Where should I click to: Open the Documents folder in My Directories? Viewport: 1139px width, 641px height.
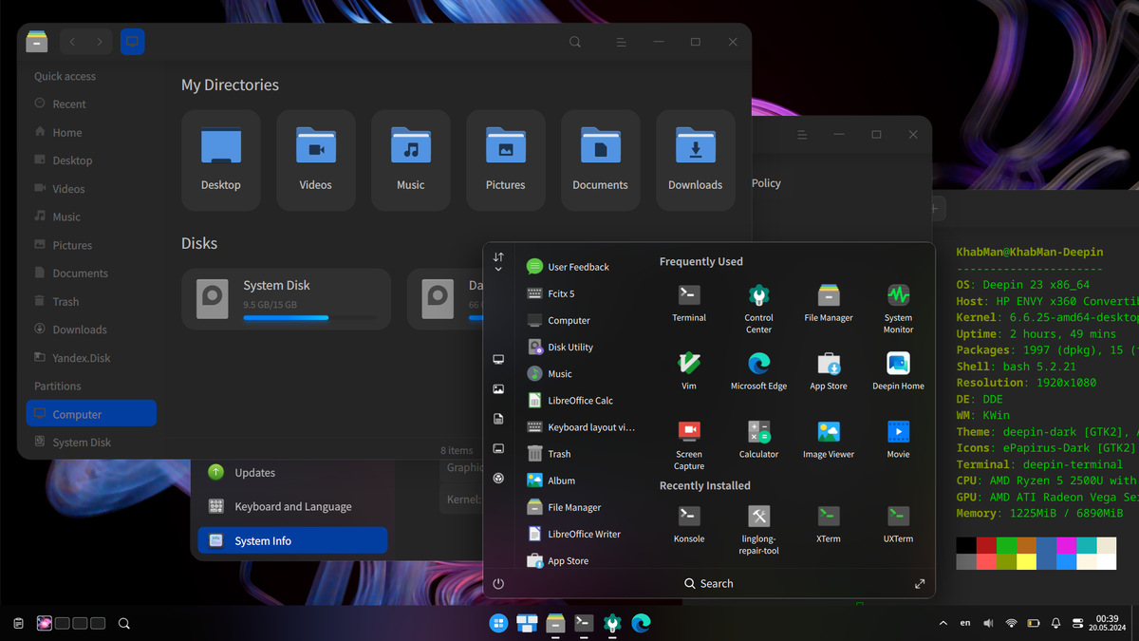[600, 159]
